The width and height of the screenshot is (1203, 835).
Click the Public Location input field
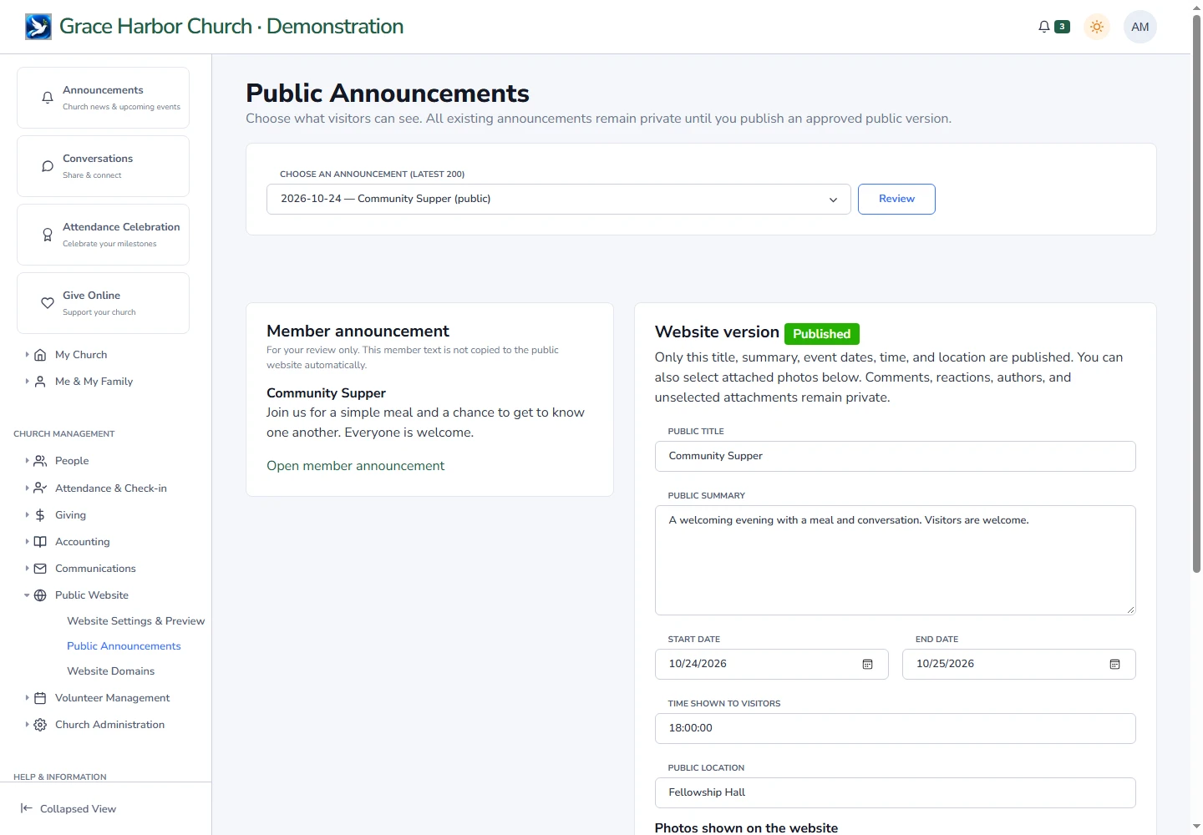(x=896, y=793)
